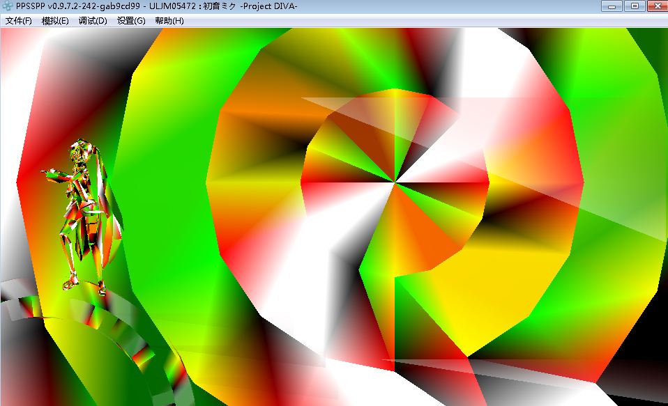
Task: Open the 帮助(H) help menu
Action: [x=169, y=21]
